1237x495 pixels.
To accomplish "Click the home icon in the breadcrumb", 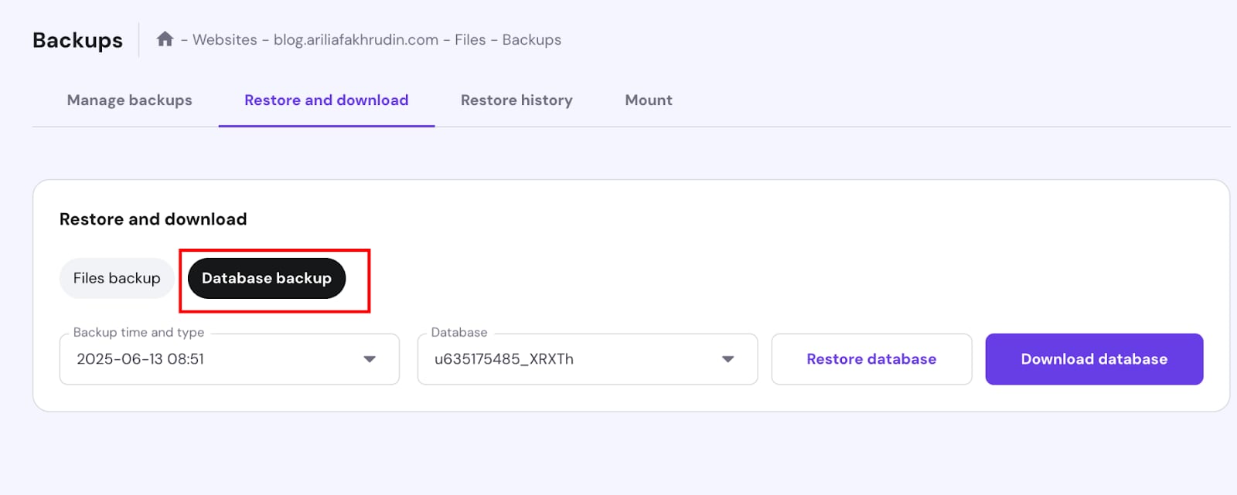I will (x=165, y=39).
